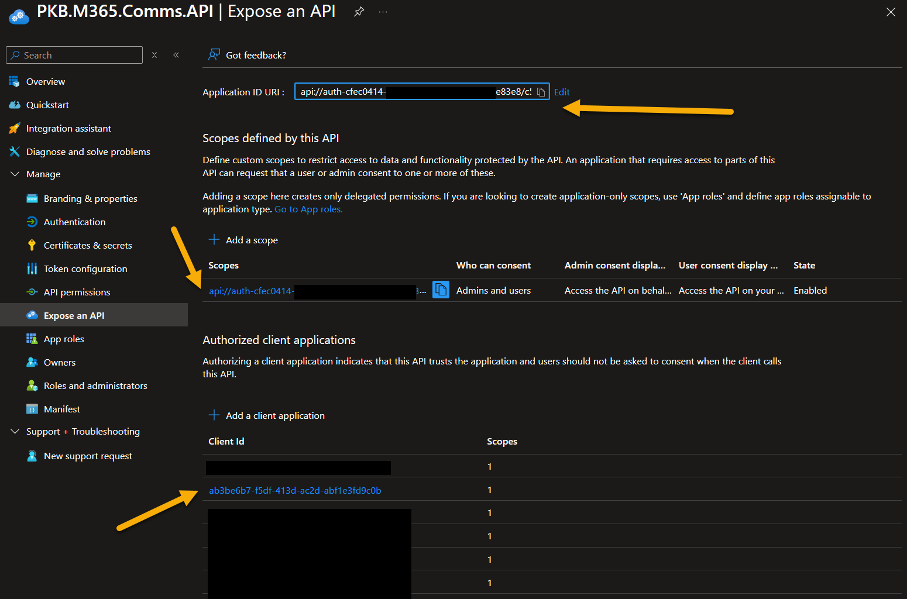The width and height of the screenshot is (907, 599).
Task: Open Certificates & secrets
Action: tap(87, 245)
